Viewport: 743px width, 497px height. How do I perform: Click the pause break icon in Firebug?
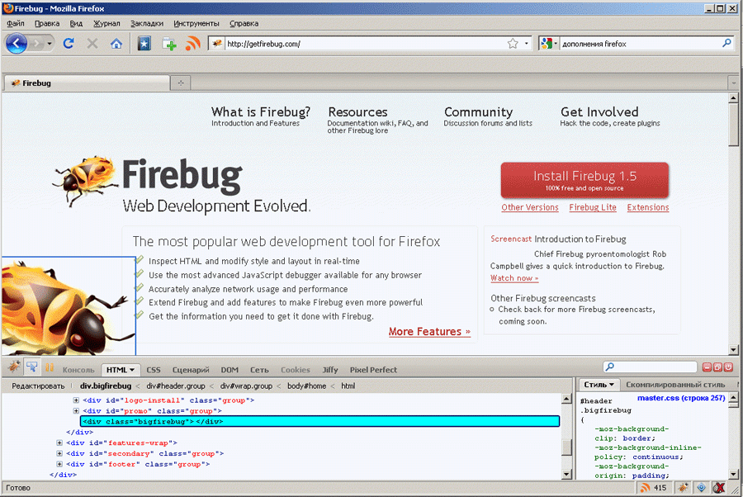tap(50, 367)
